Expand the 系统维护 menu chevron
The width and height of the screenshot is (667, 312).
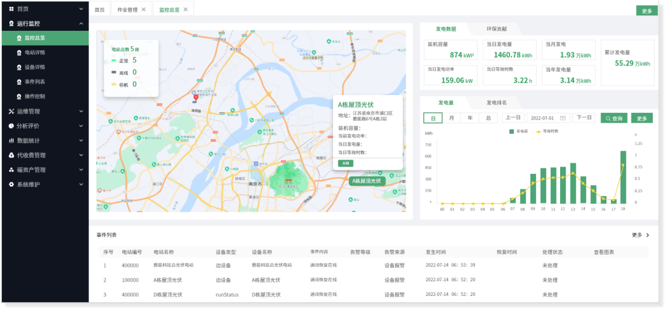click(x=82, y=184)
